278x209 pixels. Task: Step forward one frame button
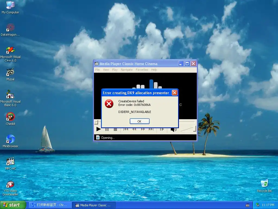[162, 129]
